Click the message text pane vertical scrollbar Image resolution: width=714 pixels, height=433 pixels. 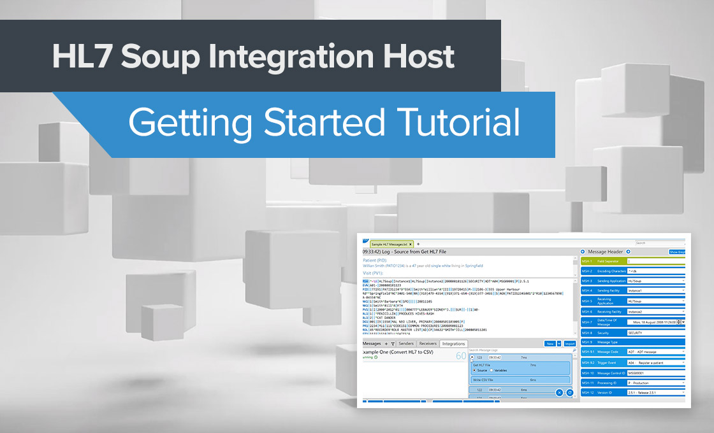point(576,307)
